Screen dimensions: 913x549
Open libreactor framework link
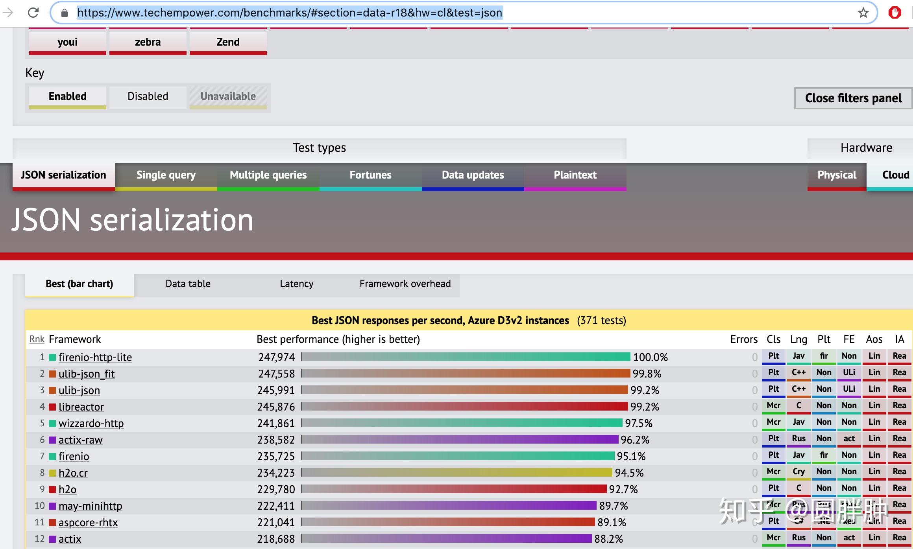pos(81,407)
